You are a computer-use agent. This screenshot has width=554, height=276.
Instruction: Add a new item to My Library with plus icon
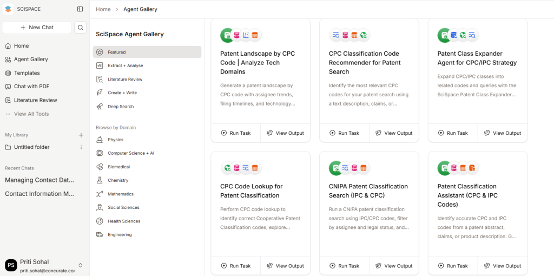[x=81, y=135]
